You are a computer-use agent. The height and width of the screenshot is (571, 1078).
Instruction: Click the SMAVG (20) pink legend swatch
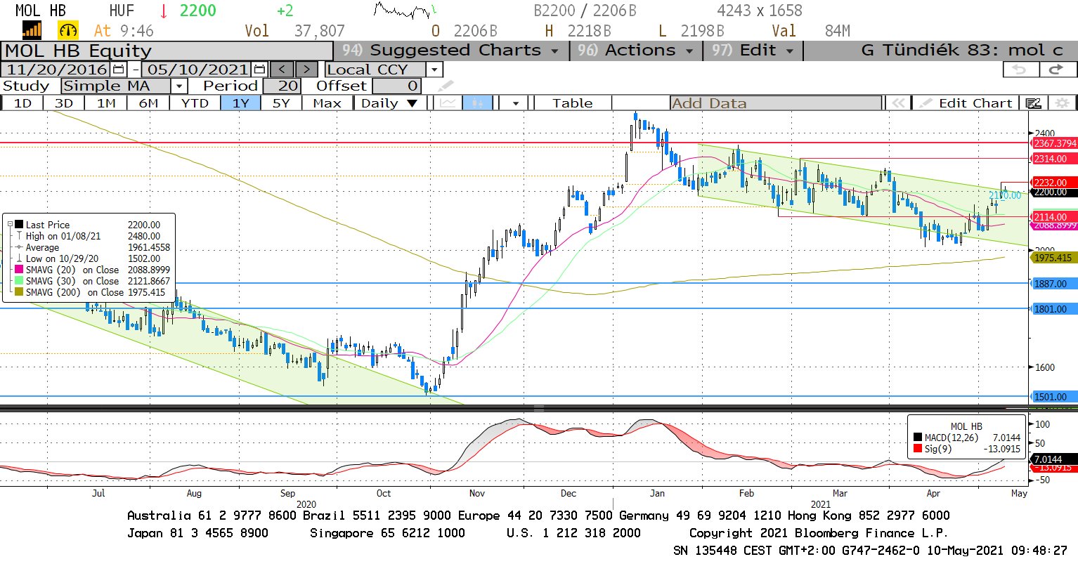tap(19, 270)
